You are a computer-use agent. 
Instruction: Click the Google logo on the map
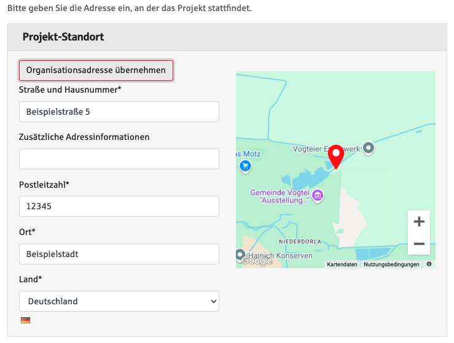tap(256, 261)
